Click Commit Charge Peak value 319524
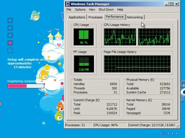 (112, 113)
